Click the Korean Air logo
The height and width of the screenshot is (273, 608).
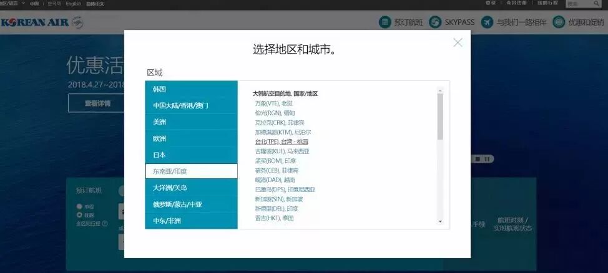click(x=34, y=22)
